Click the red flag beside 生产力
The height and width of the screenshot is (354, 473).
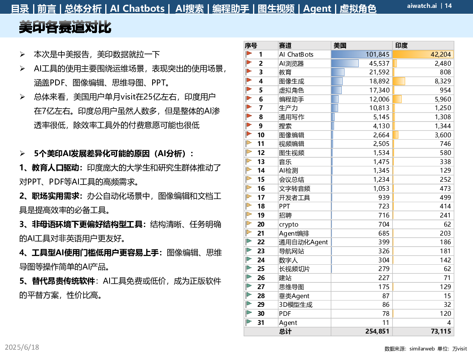pos(249,108)
